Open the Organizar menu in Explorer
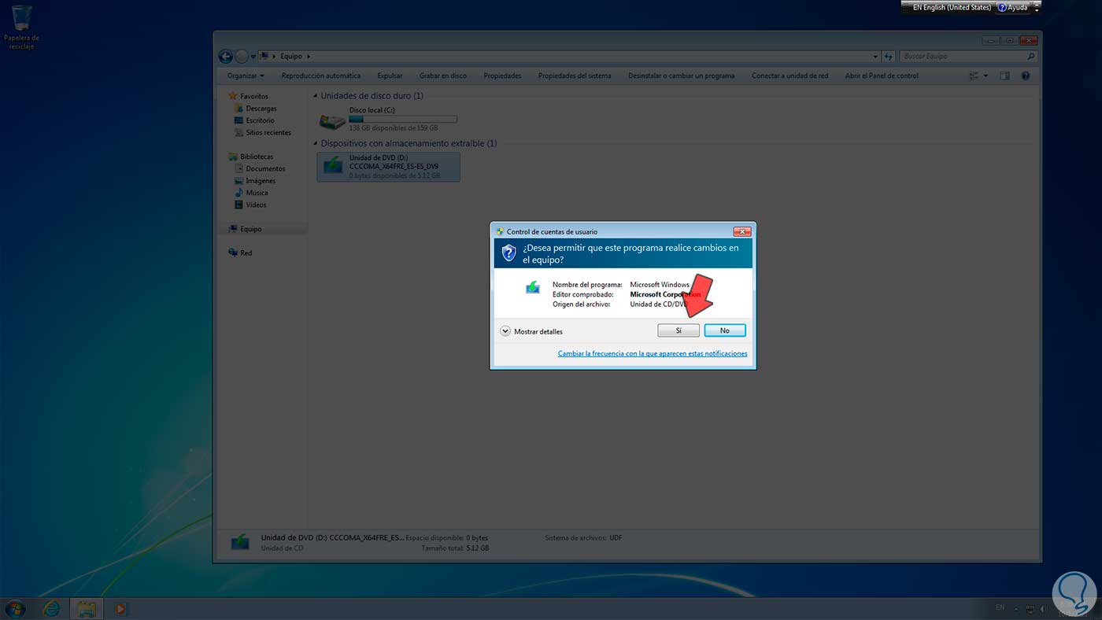The image size is (1102, 620). 246,76
